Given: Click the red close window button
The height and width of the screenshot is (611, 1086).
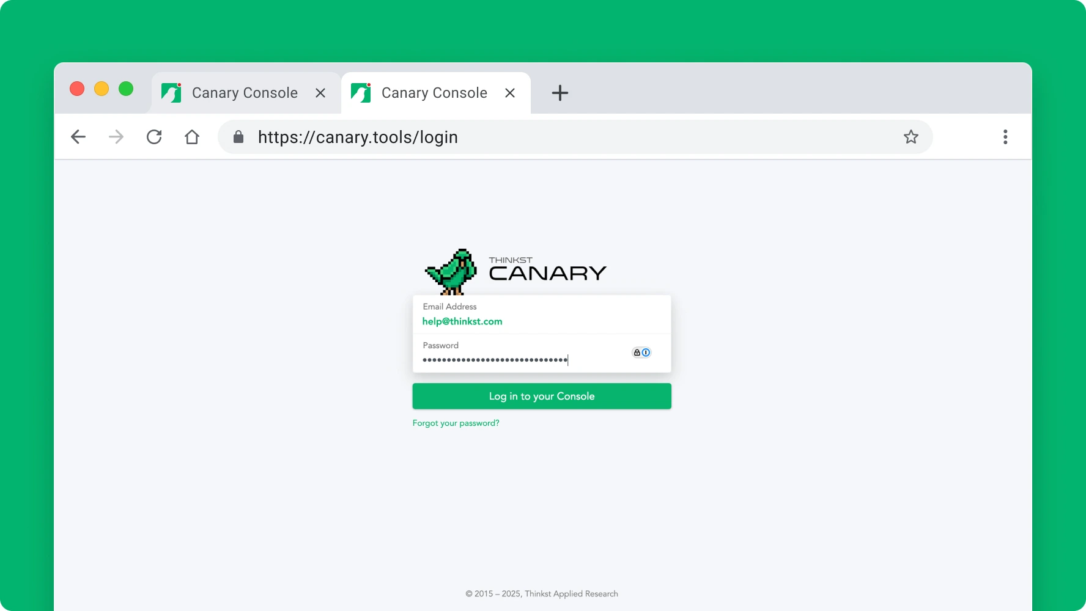Looking at the screenshot, I should pyautogui.click(x=77, y=89).
